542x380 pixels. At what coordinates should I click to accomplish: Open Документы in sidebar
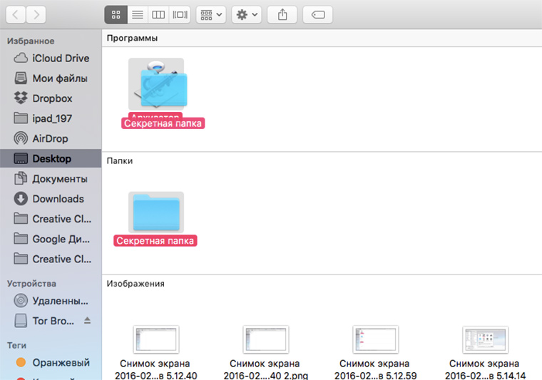(x=51, y=179)
